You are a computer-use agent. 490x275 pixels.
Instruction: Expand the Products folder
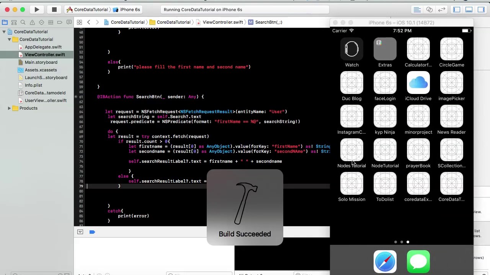click(9, 108)
